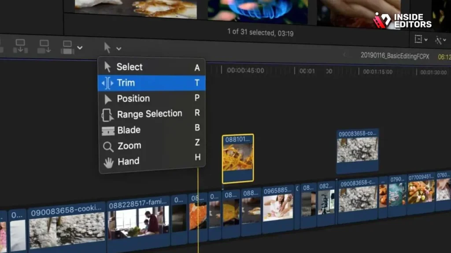Choose Select tool from menu
Image resolution: width=451 pixels, height=253 pixels.
click(x=152, y=67)
